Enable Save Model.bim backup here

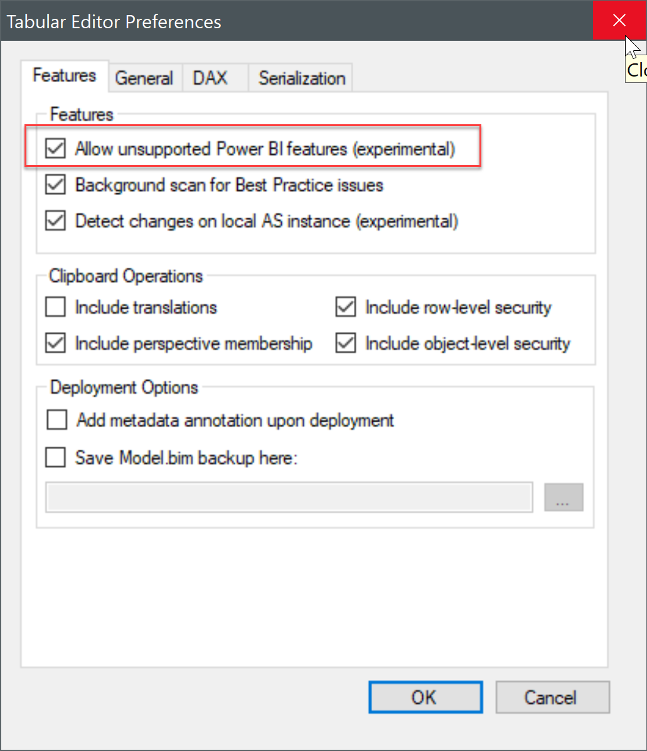[56, 459]
